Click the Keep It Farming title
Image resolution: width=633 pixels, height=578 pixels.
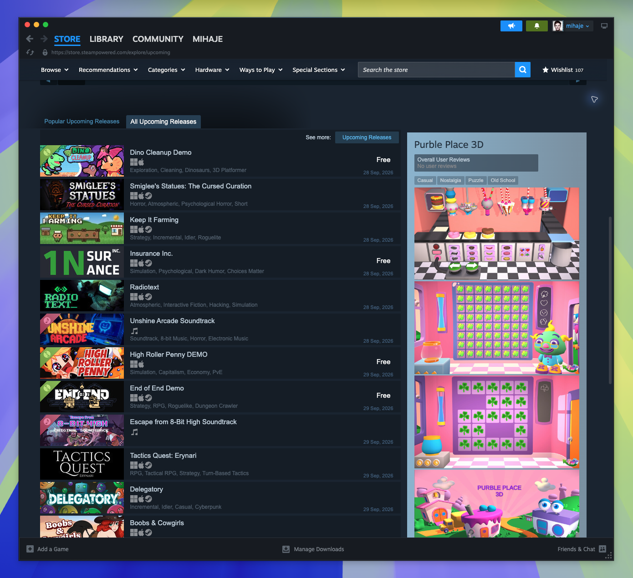click(x=154, y=220)
